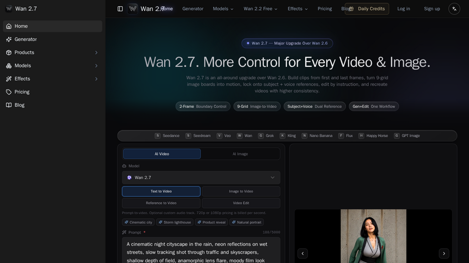Open Blog in the sidebar

(53, 105)
